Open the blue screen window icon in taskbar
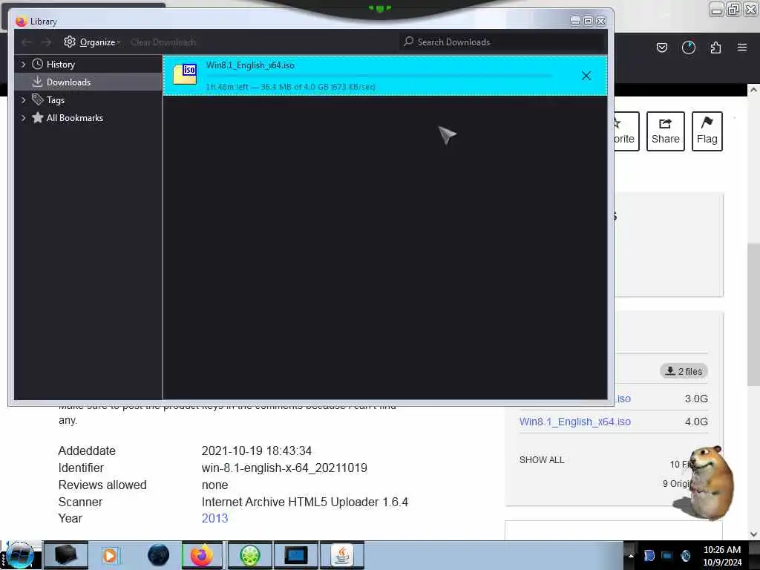The image size is (760, 570). coord(295,555)
